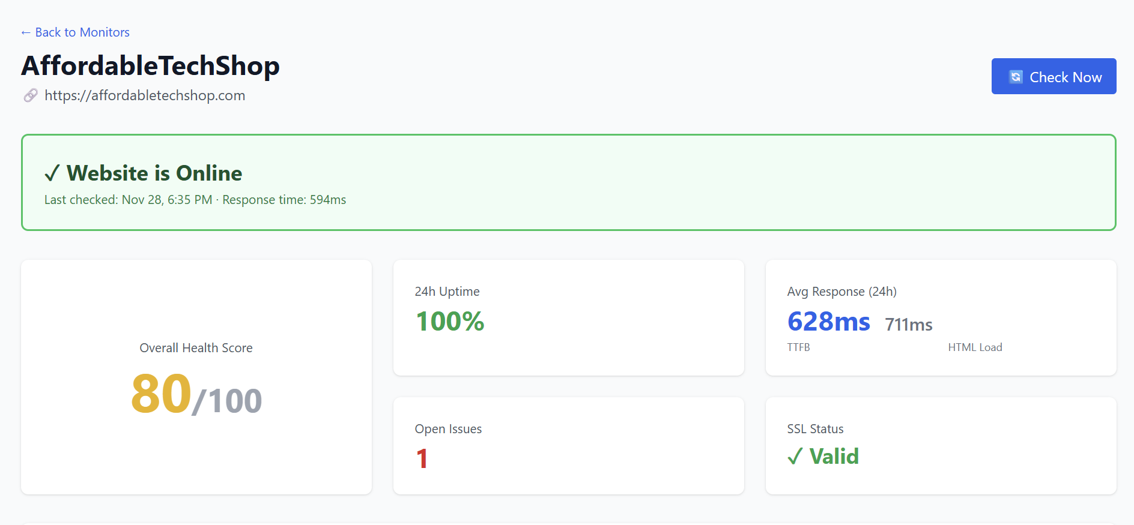Click the yellow 80 health score number
1134x525 pixels.
coord(161,394)
